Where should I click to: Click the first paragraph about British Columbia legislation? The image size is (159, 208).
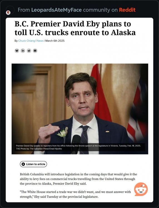[x=78, y=179]
